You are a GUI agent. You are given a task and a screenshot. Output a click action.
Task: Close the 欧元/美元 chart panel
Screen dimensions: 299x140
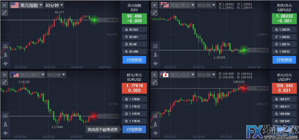(4, 74)
